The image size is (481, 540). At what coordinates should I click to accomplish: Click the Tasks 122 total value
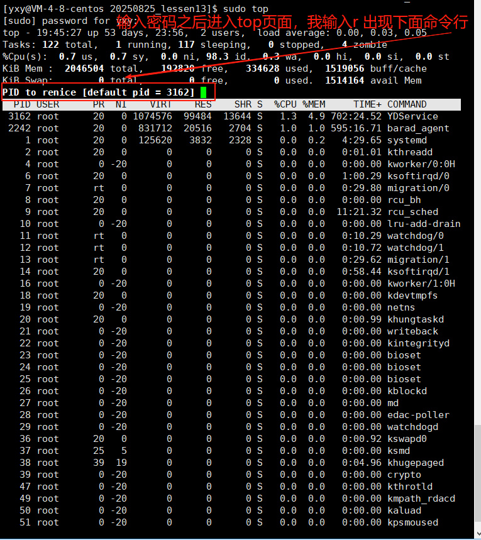pyautogui.click(x=50, y=45)
